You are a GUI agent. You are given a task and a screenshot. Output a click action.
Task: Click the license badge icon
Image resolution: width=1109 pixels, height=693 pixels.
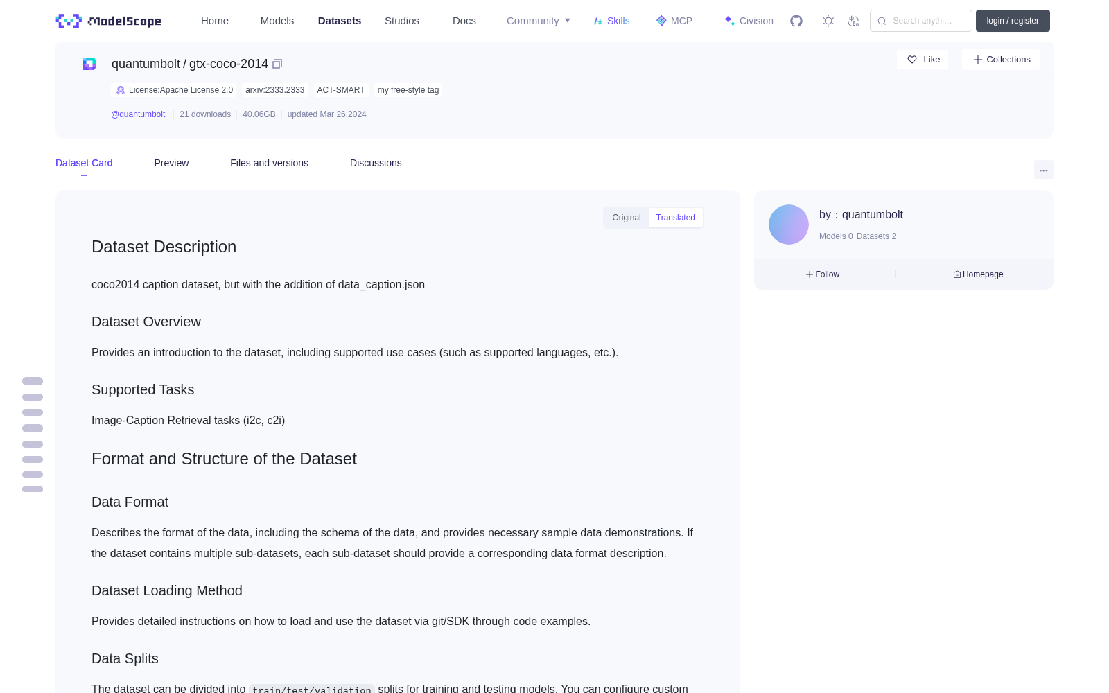pyautogui.click(x=121, y=90)
